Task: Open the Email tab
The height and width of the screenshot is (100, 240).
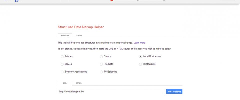Action: pos(79,35)
